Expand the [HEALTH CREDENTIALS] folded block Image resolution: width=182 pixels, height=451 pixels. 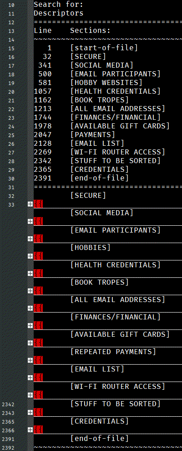pos(30,273)
